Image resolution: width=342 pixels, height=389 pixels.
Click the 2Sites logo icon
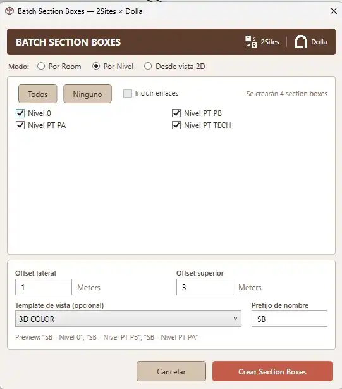pyautogui.click(x=251, y=42)
